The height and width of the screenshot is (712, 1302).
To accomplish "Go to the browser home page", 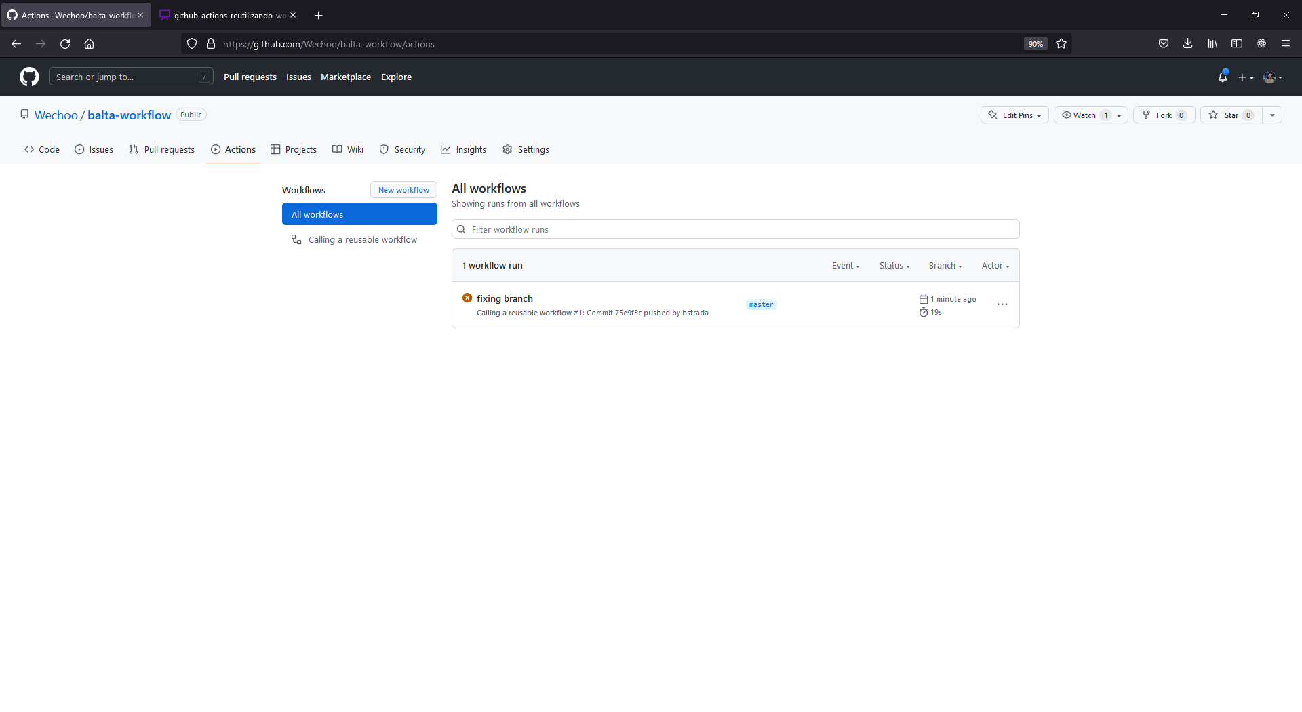I will 89,44.
